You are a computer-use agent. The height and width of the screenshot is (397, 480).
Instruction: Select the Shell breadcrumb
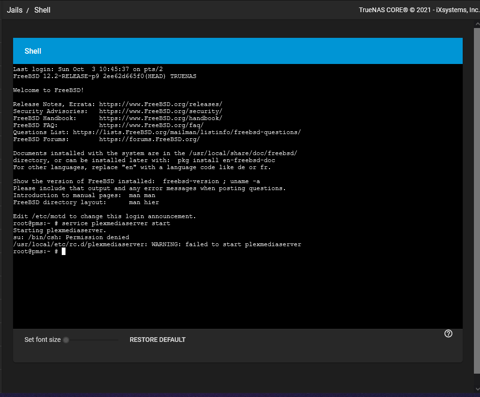42,10
